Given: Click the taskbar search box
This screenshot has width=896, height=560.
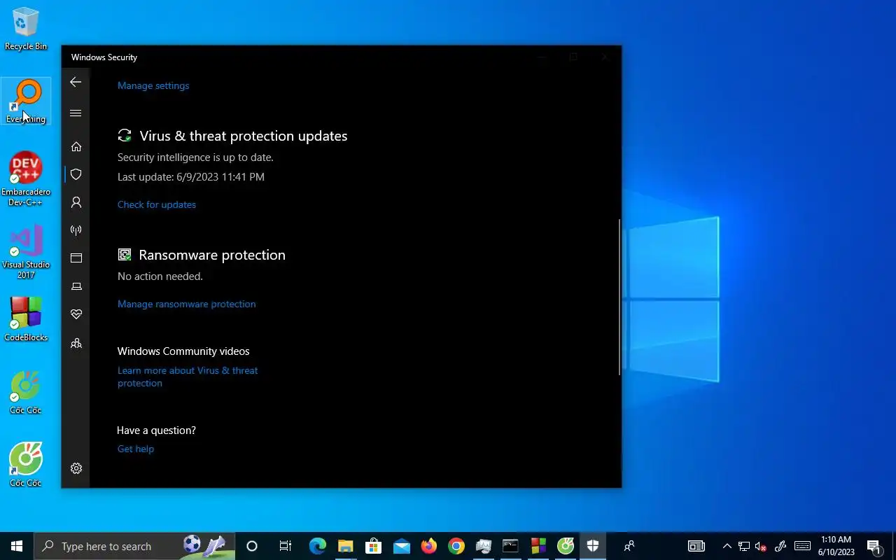Looking at the screenshot, I should (x=134, y=546).
